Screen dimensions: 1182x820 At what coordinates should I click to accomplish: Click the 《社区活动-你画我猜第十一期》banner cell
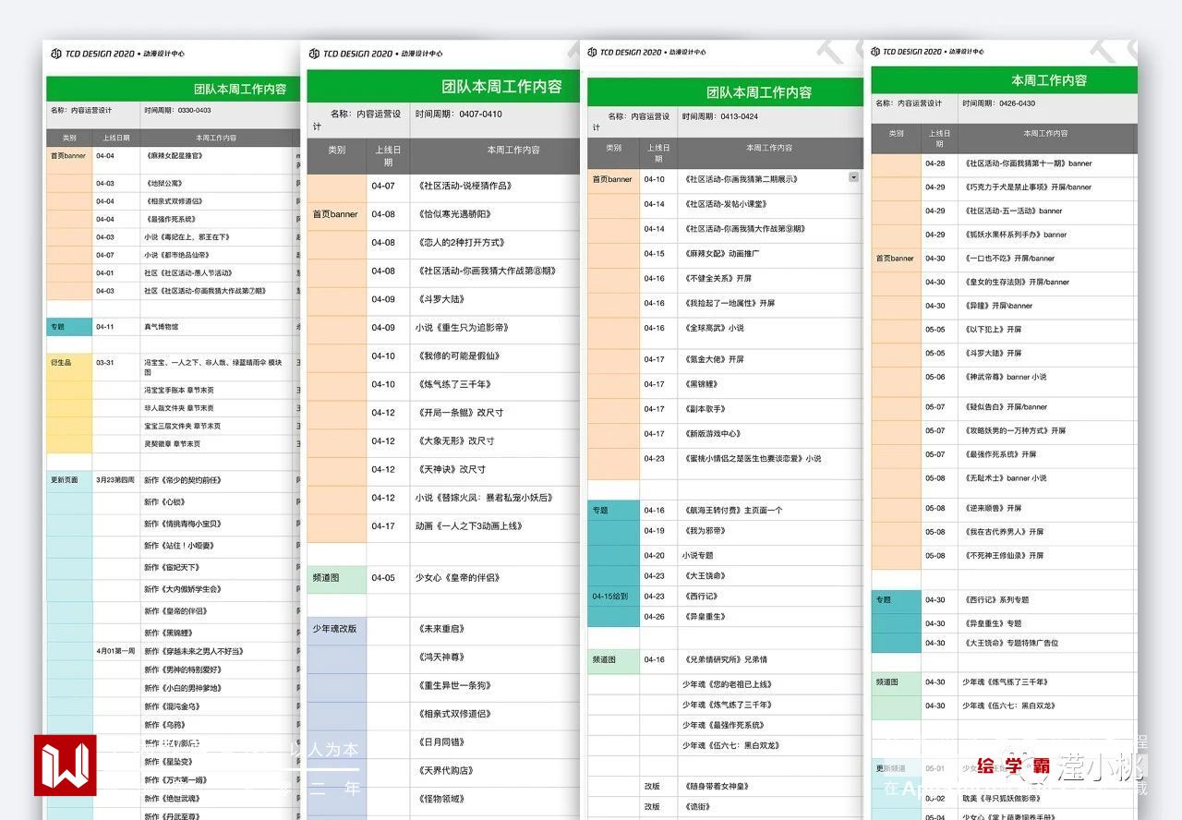click(x=1047, y=163)
